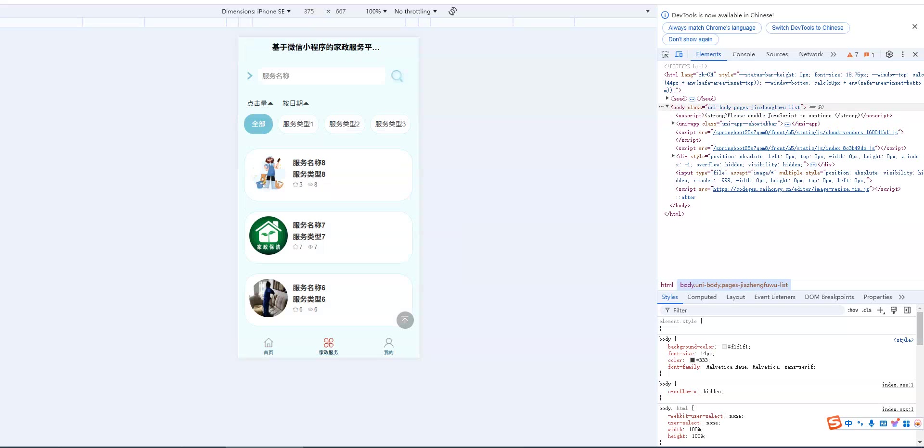The height and width of the screenshot is (448, 924).
Task: Open the Properties tab
Action: pyautogui.click(x=877, y=297)
